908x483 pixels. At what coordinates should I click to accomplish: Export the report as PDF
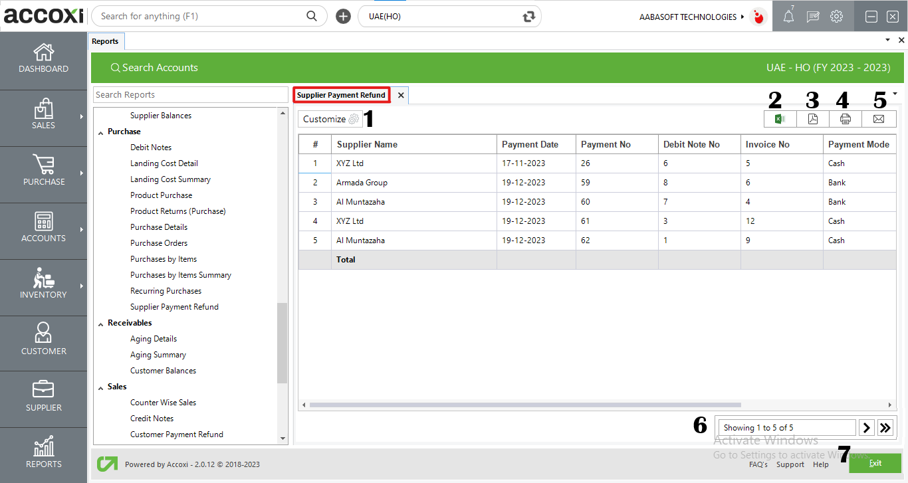pos(812,119)
